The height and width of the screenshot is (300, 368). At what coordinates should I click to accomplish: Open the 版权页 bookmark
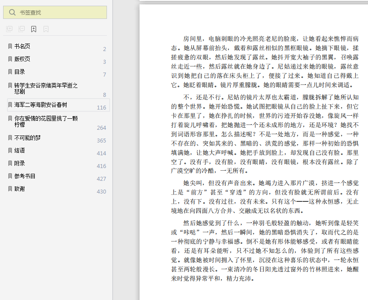pos(22,59)
